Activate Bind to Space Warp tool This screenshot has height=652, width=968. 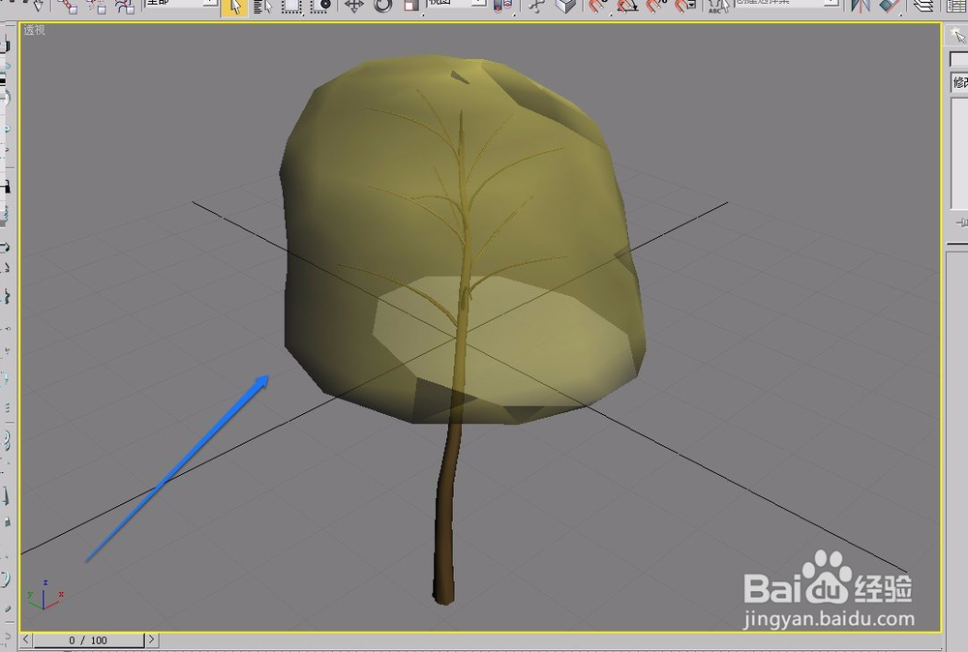coord(125,6)
